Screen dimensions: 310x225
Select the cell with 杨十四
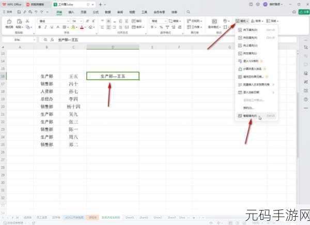tap(73, 107)
